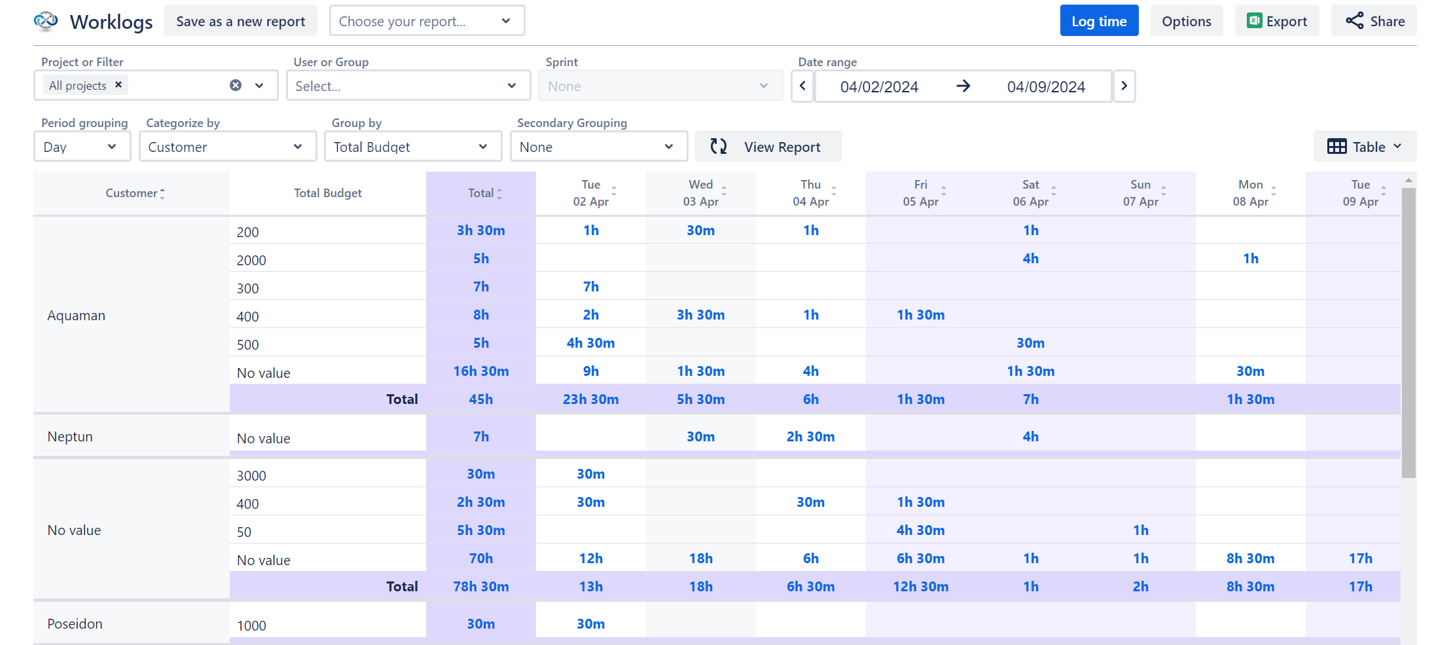The width and height of the screenshot is (1434, 645).
Task: Open the Table view selector
Action: pos(1365,147)
